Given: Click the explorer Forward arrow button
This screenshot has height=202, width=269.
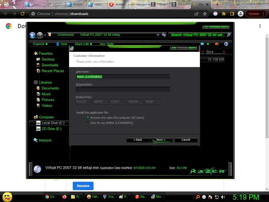Looking at the screenshot, I should [x=40, y=35].
